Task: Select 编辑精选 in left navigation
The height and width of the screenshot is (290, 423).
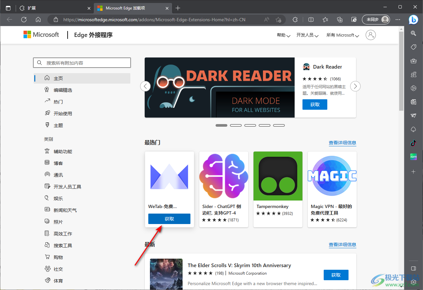Action: click(x=82, y=90)
